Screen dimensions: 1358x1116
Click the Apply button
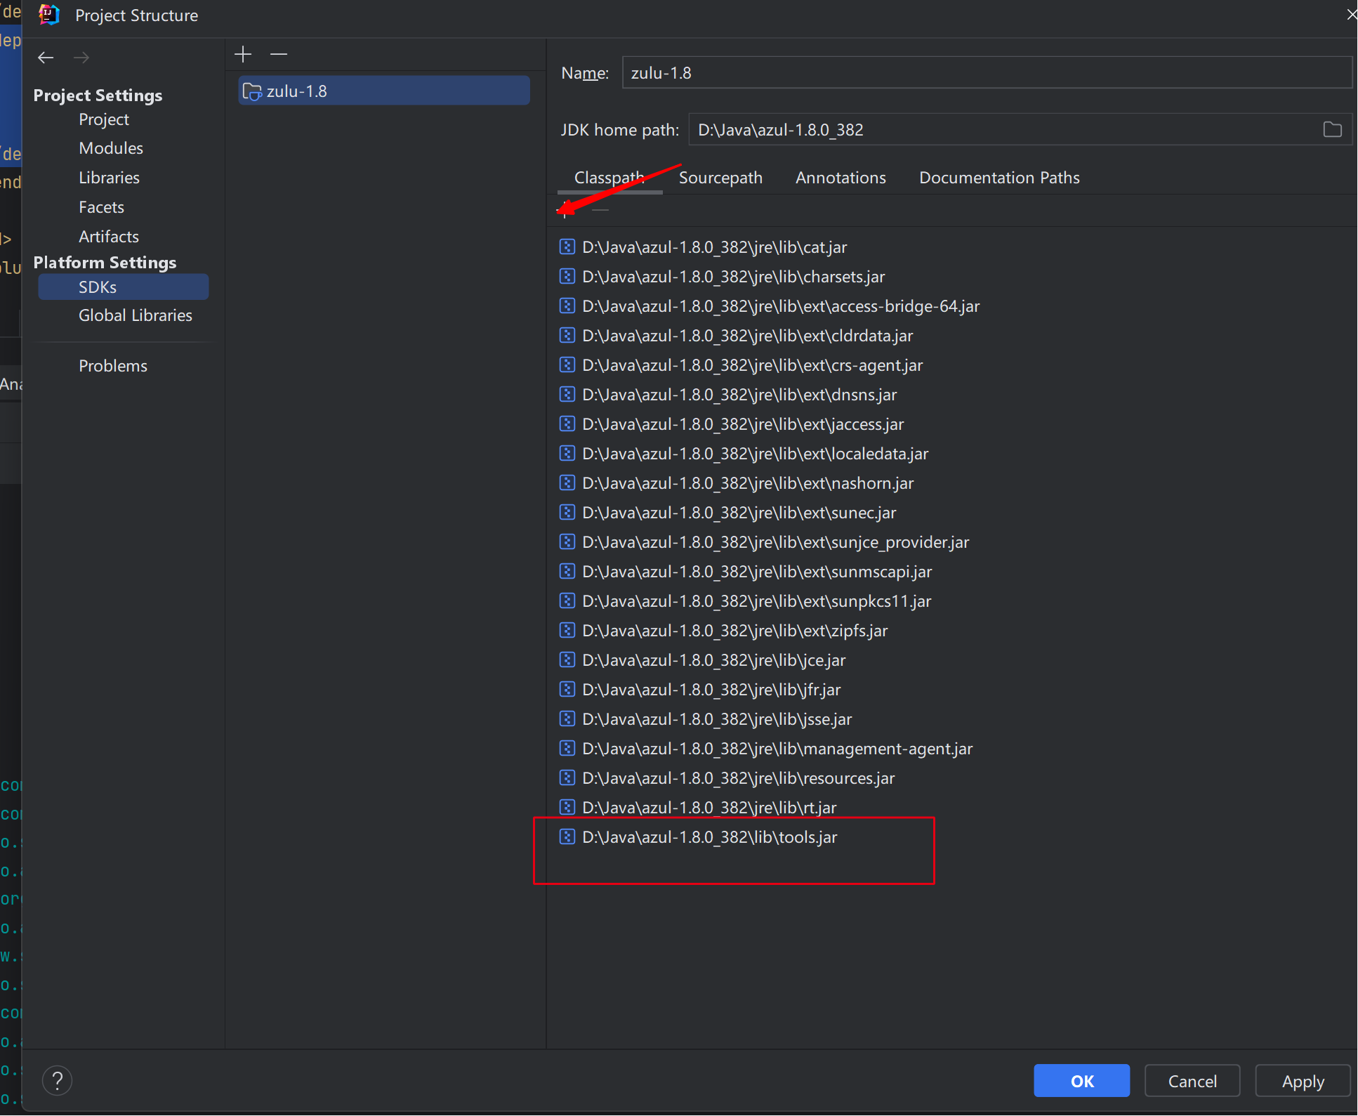point(1303,1081)
